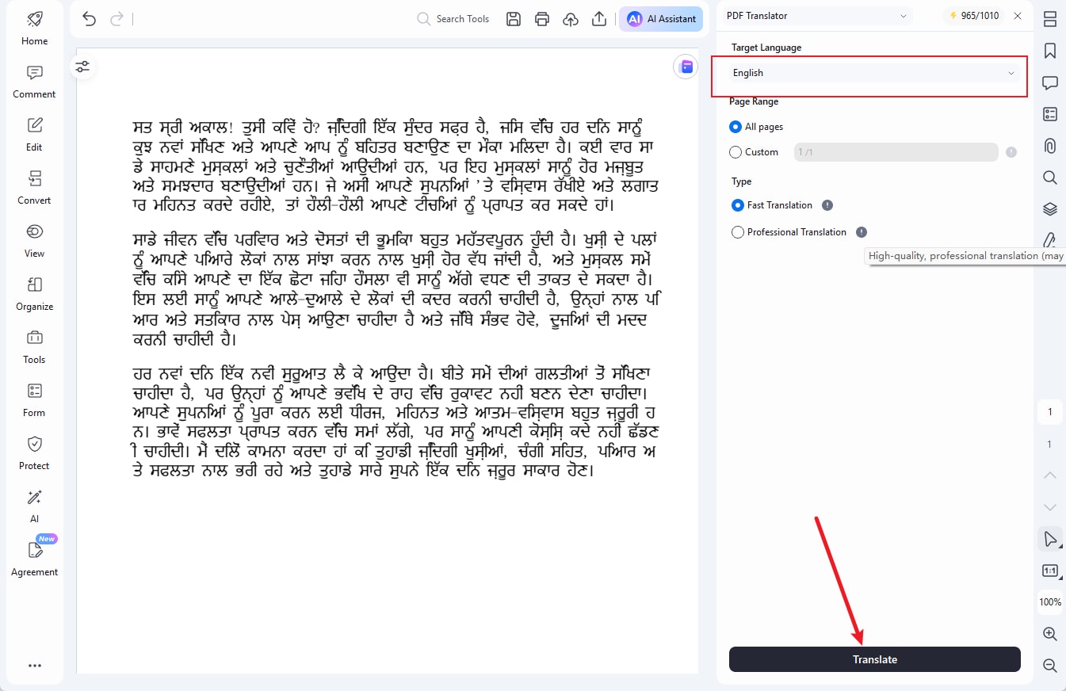Open the Edit tool
The image size is (1066, 691).
pos(34,136)
